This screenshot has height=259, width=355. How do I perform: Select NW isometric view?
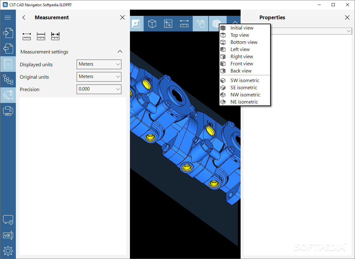click(x=245, y=95)
